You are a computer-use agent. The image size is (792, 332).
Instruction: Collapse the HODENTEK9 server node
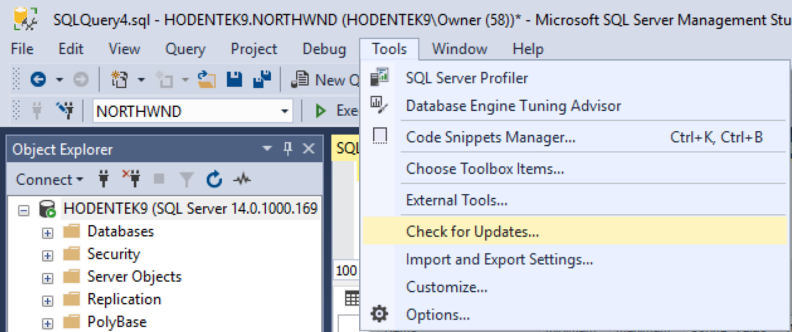(24, 210)
